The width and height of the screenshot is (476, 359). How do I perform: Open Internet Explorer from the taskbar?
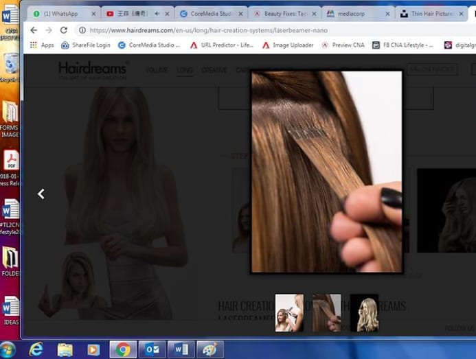(x=36, y=349)
